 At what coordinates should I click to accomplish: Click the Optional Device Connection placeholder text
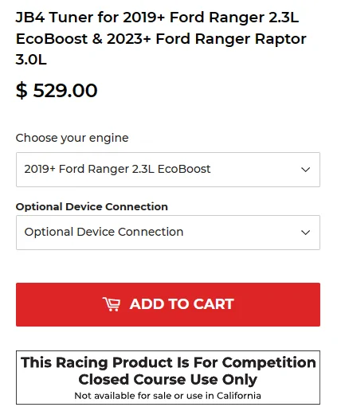[104, 232]
